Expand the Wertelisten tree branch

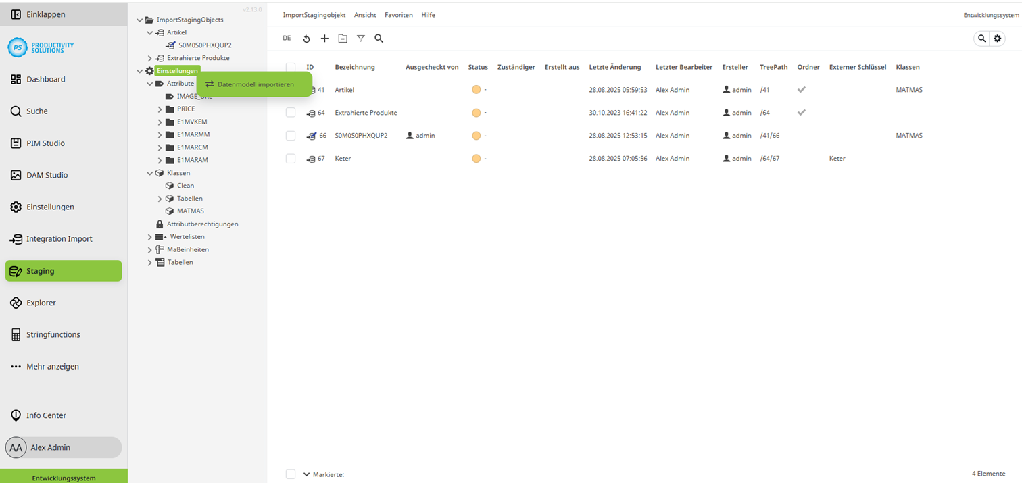click(x=149, y=236)
